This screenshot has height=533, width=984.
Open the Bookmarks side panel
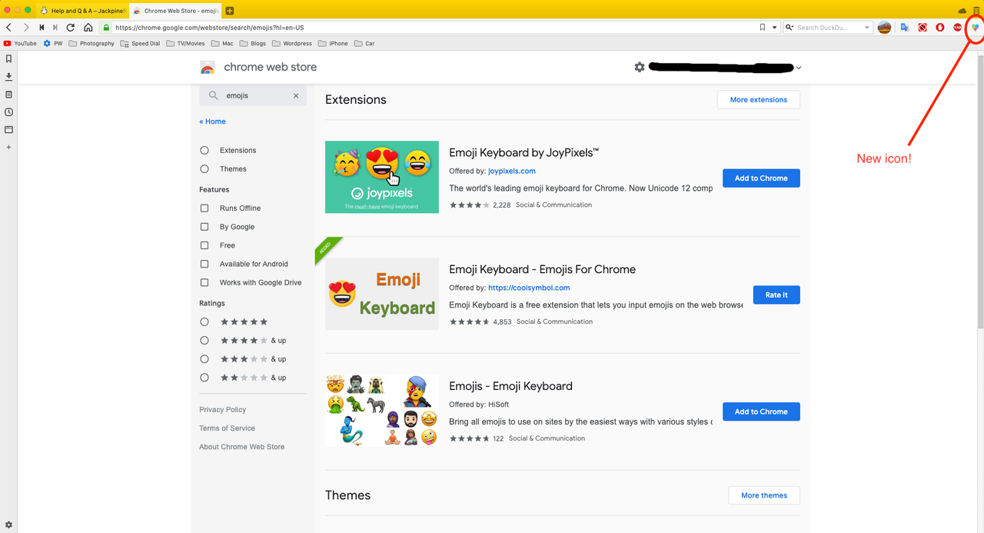pyautogui.click(x=8, y=58)
